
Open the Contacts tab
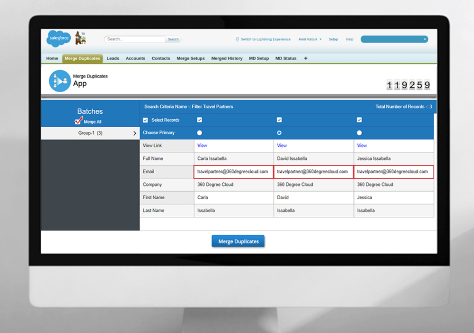[x=161, y=58]
